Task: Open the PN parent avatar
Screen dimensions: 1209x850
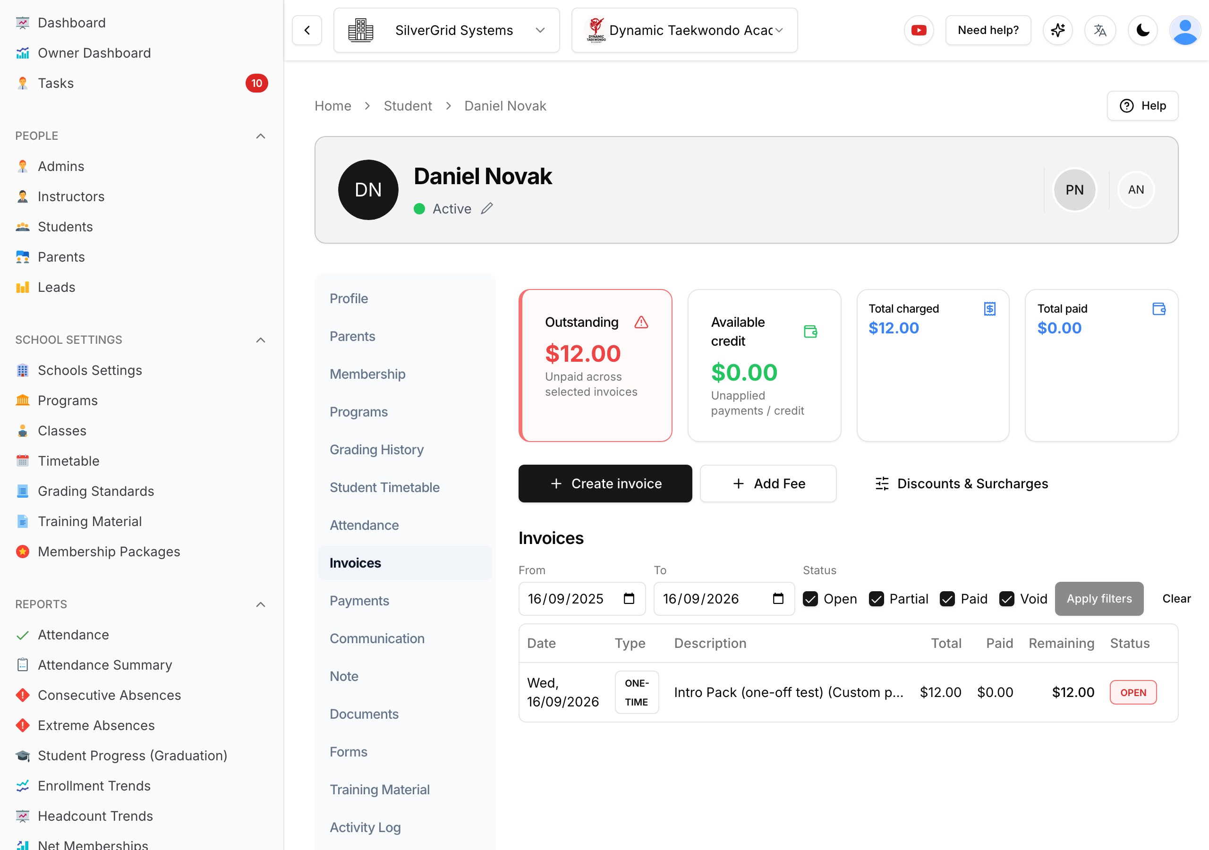Action: (1074, 189)
